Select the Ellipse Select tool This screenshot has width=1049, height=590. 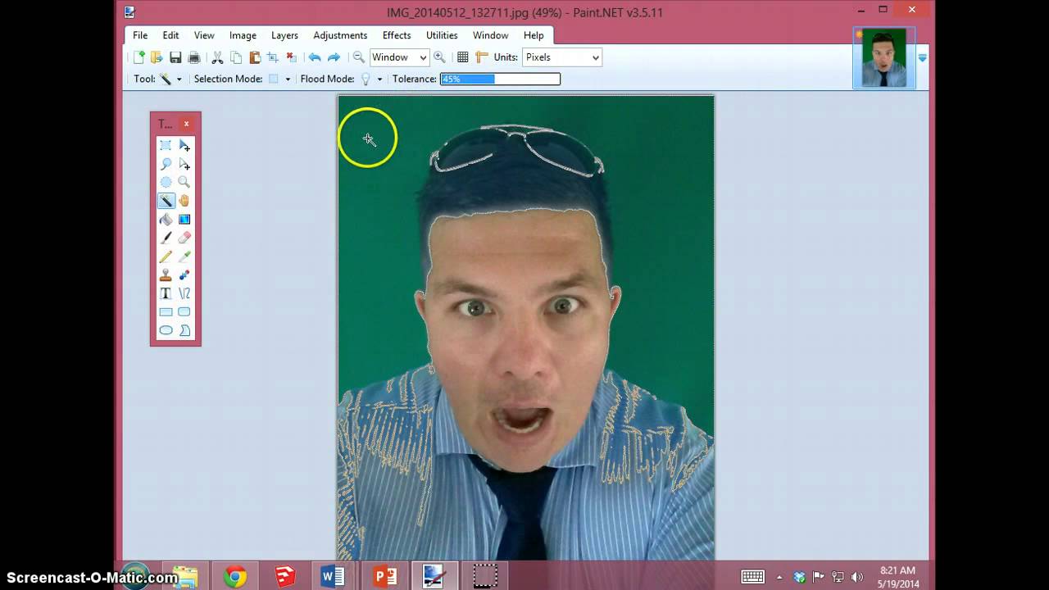coord(166,182)
